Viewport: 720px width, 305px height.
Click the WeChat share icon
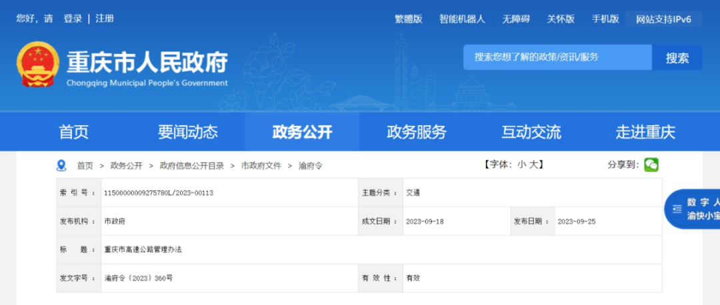(651, 164)
